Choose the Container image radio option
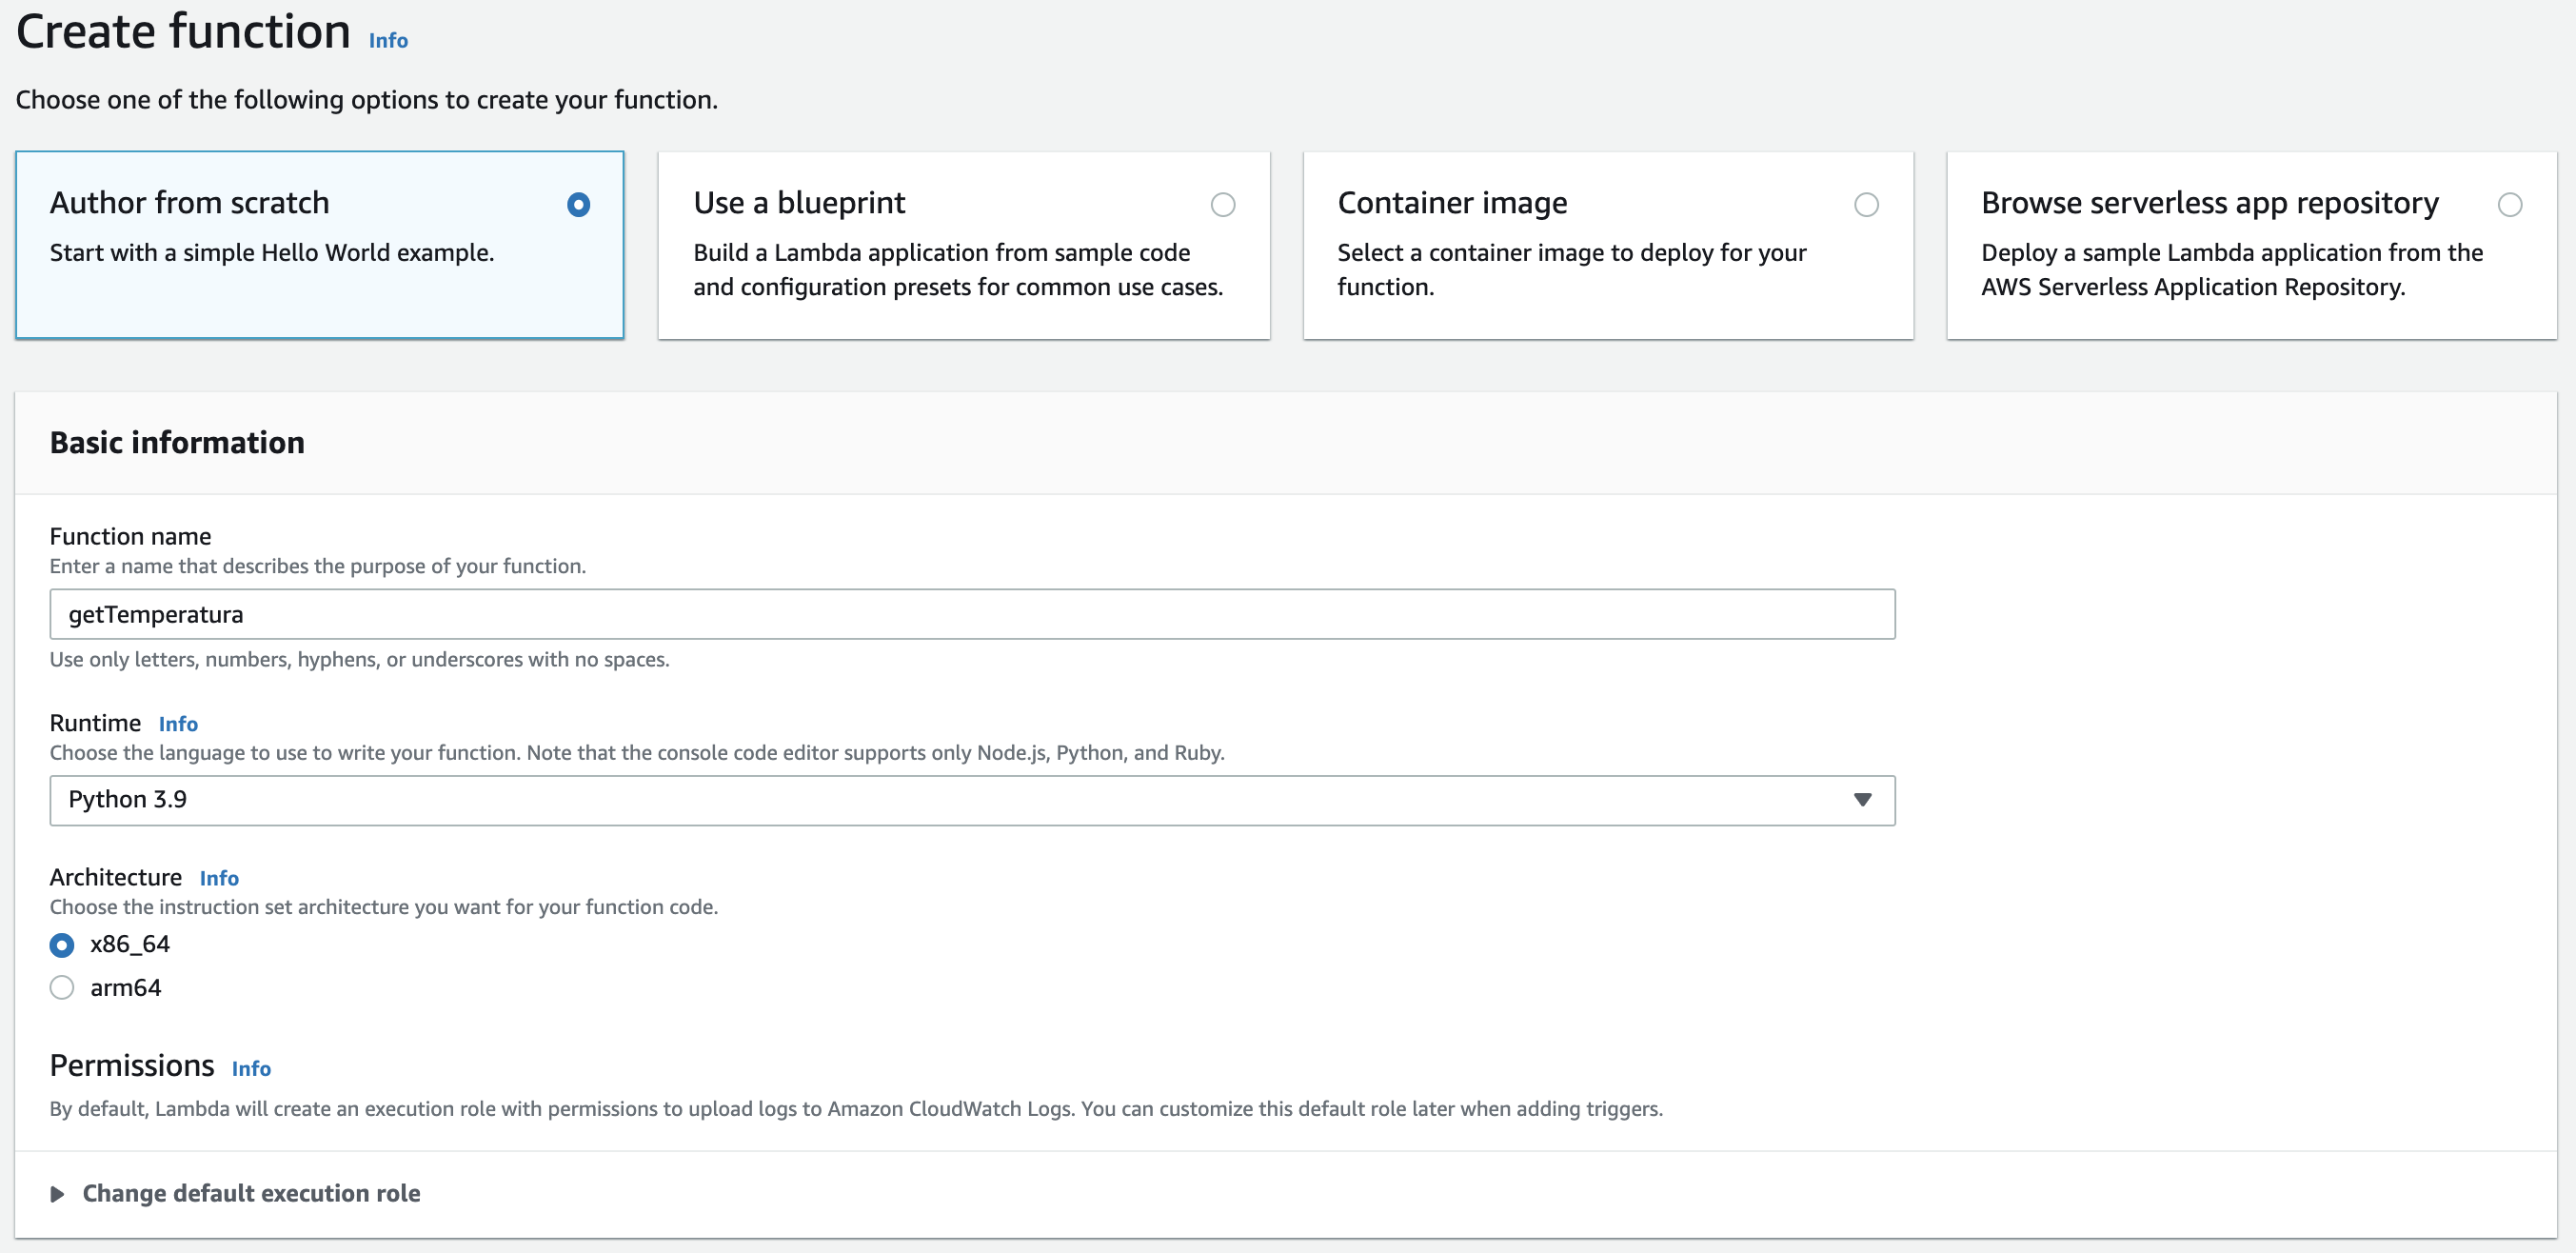 (1866, 205)
